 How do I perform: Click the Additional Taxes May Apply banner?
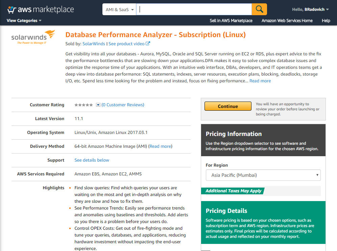pyautogui.click(x=233, y=191)
